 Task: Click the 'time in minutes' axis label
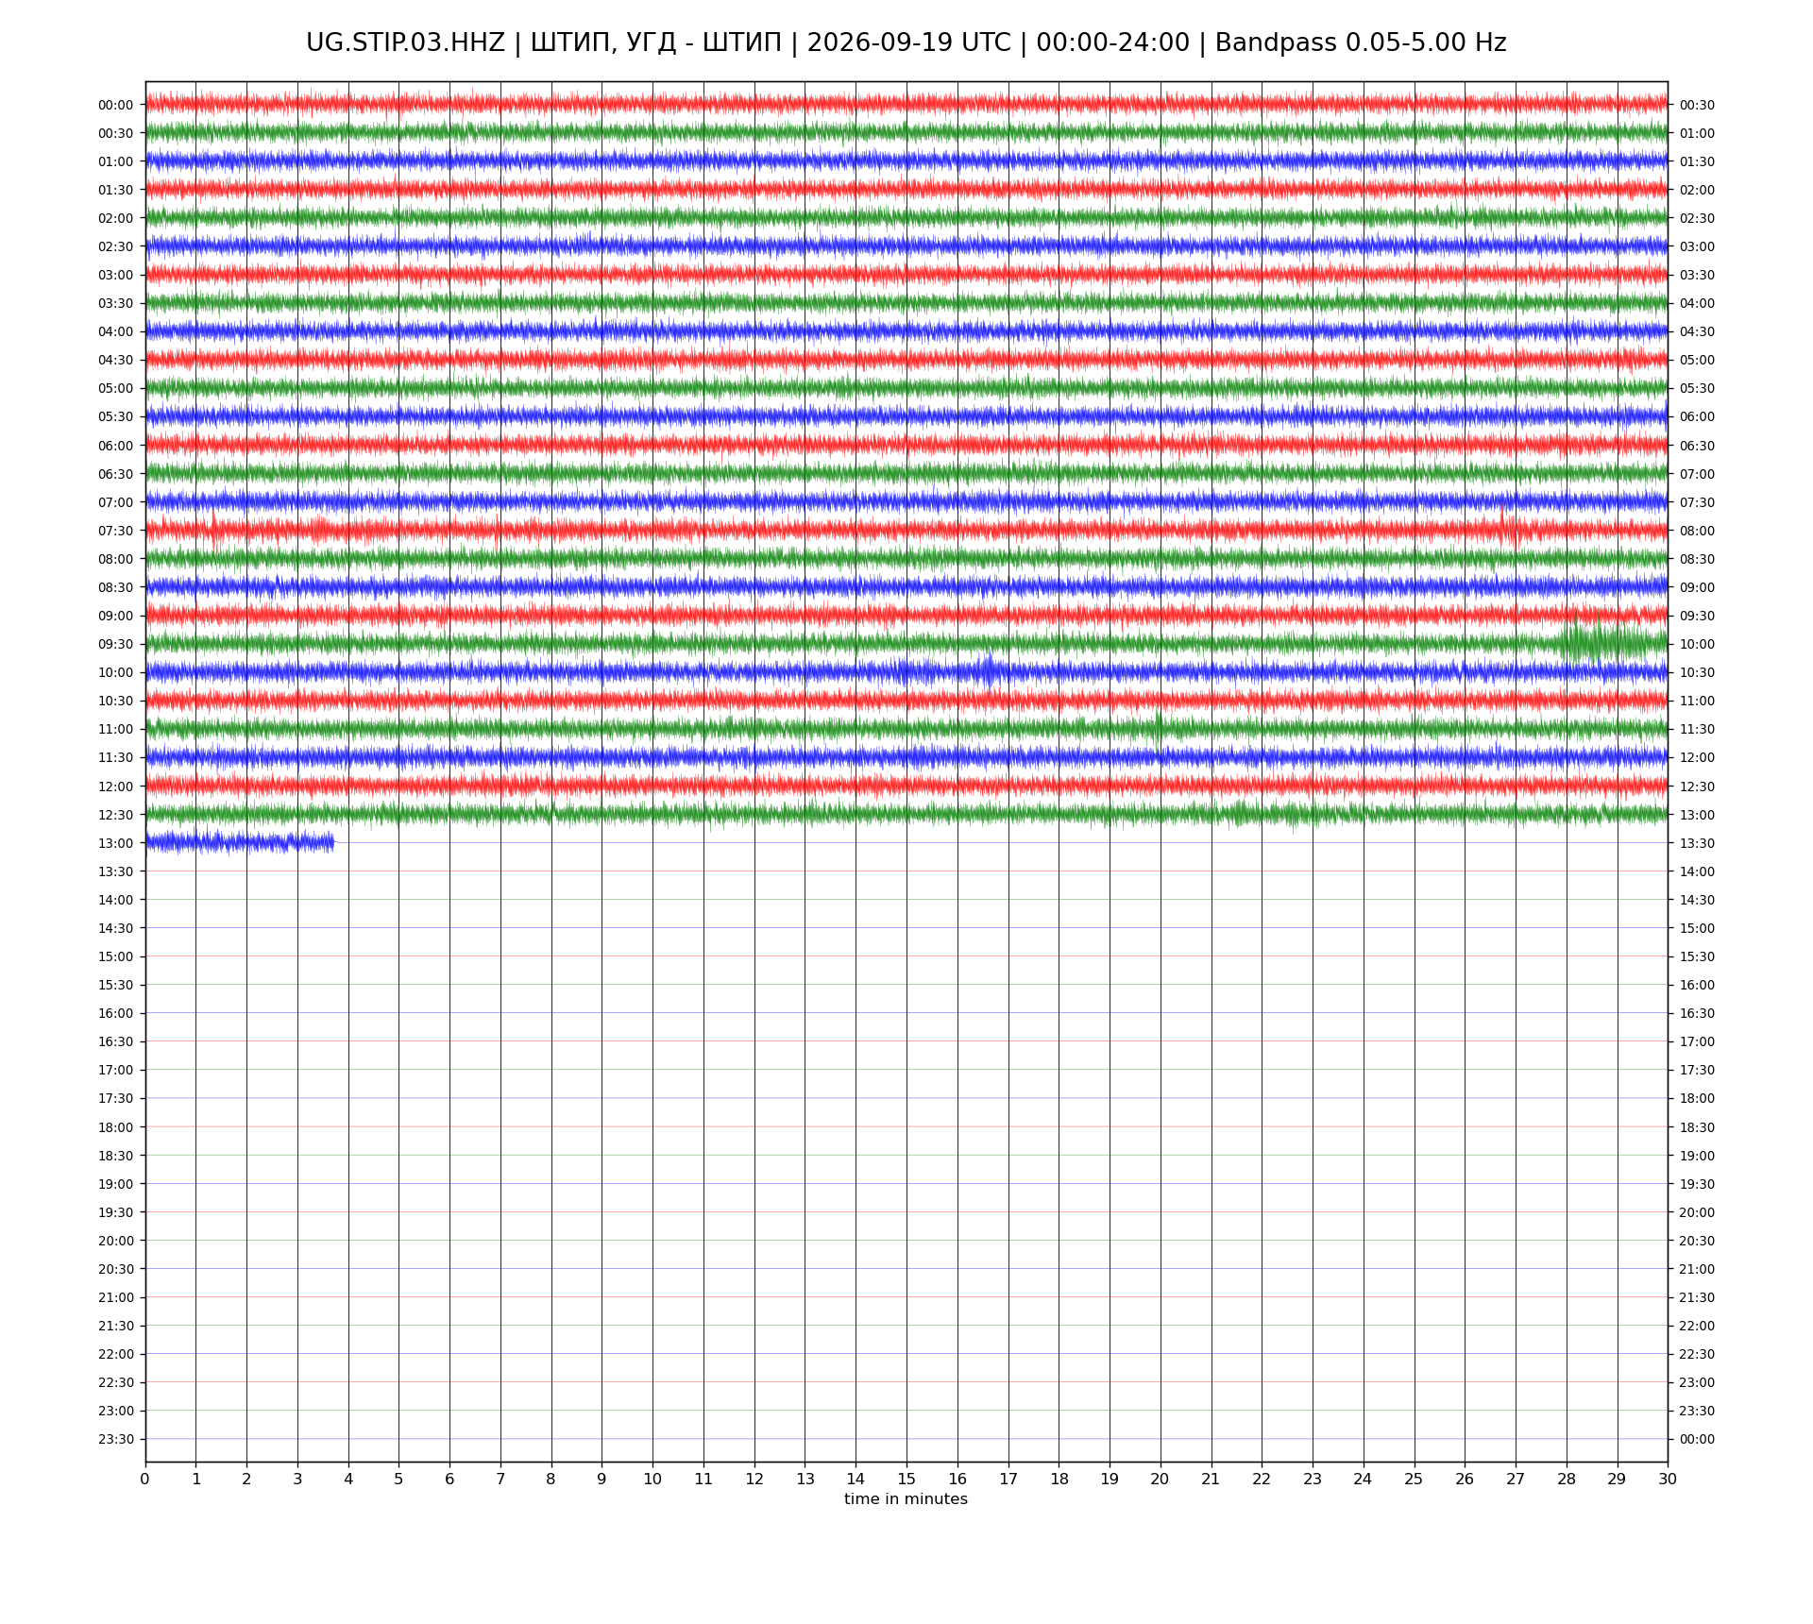(906, 1498)
